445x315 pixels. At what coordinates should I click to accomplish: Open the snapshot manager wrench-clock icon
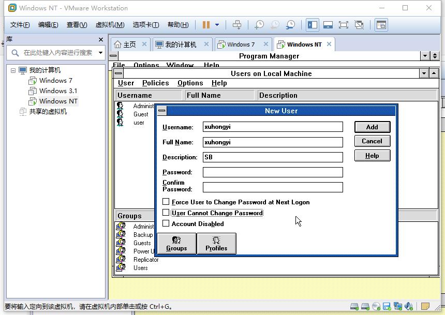[290, 25]
